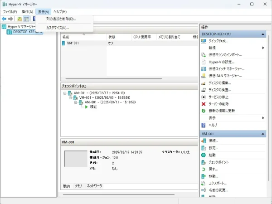Image resolution: width=272 pixels, height=204 pixels.
Task: Collapse the 2025/03/03 checkpoint node
Action: point(70,98)
